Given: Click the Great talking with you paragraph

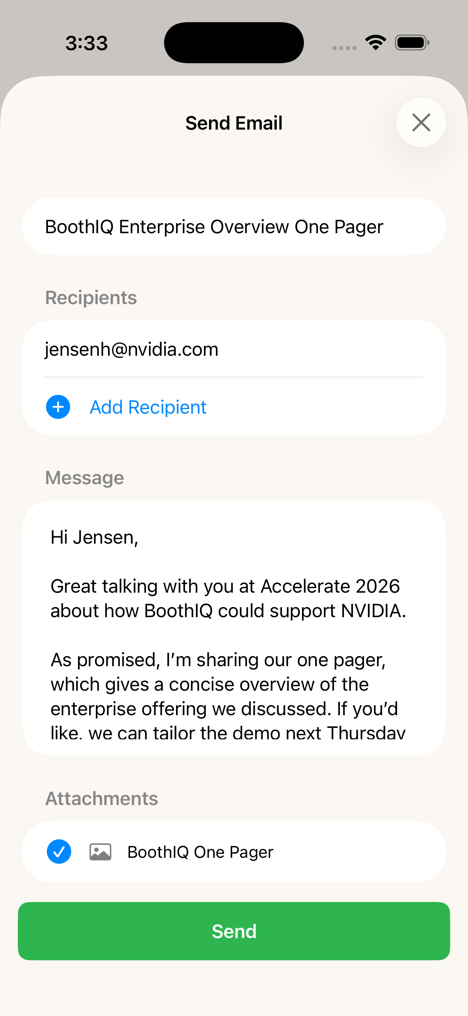Looking at the screenshot, I should coord(228,598).
